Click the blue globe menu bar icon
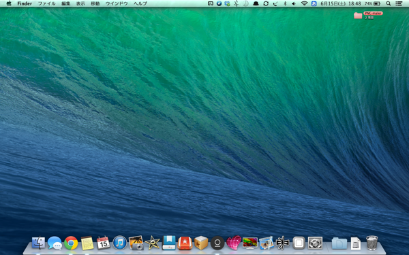The height and width of the screenshot is (255, 409). 219,3
